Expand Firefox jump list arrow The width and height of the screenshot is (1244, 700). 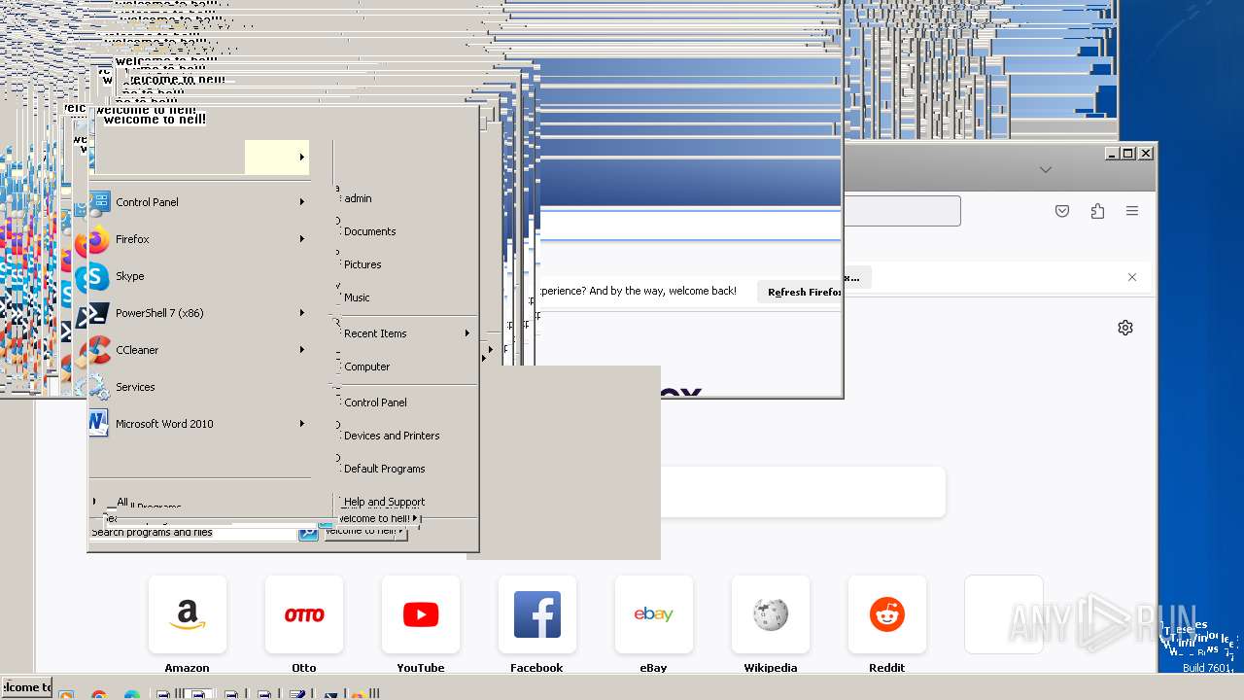point(302,239)
